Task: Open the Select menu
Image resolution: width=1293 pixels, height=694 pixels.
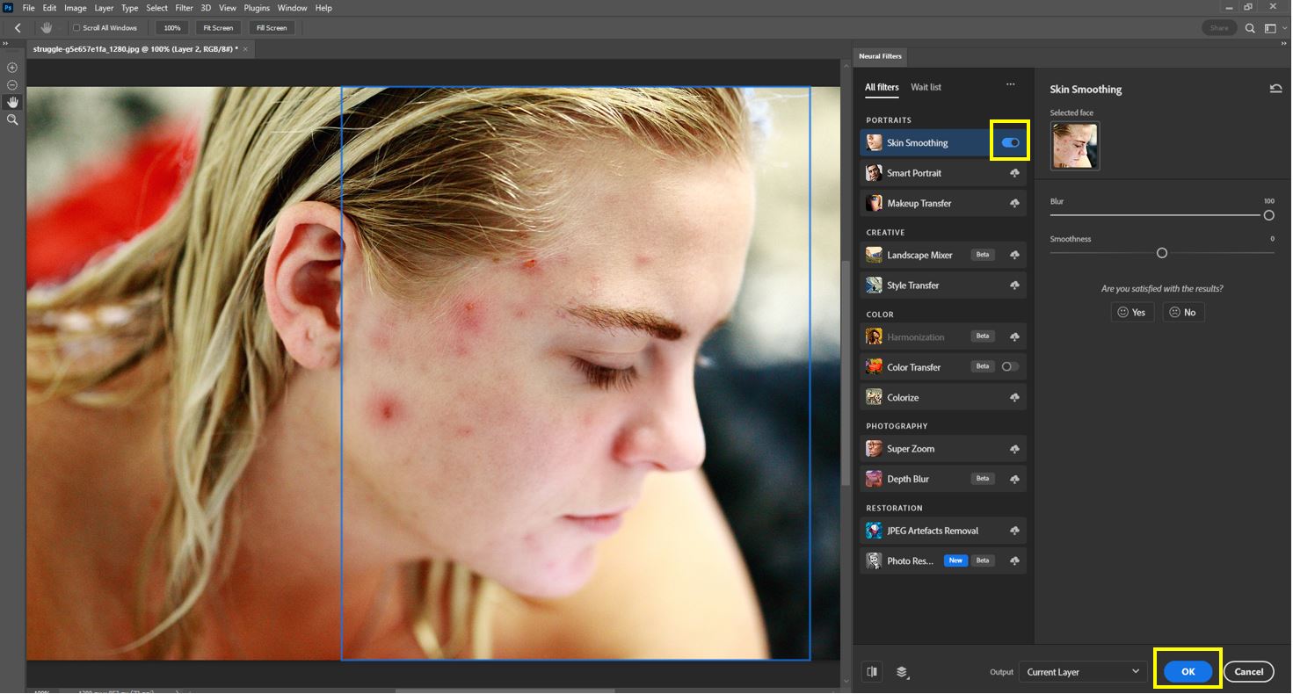Action: pyautogui.click(x=156, y=8)
